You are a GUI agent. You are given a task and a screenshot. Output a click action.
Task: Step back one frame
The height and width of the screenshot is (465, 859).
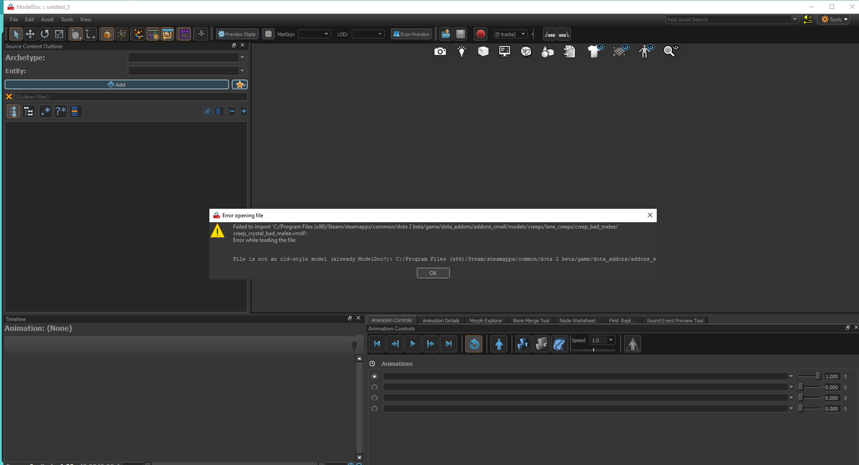[395, 344]
